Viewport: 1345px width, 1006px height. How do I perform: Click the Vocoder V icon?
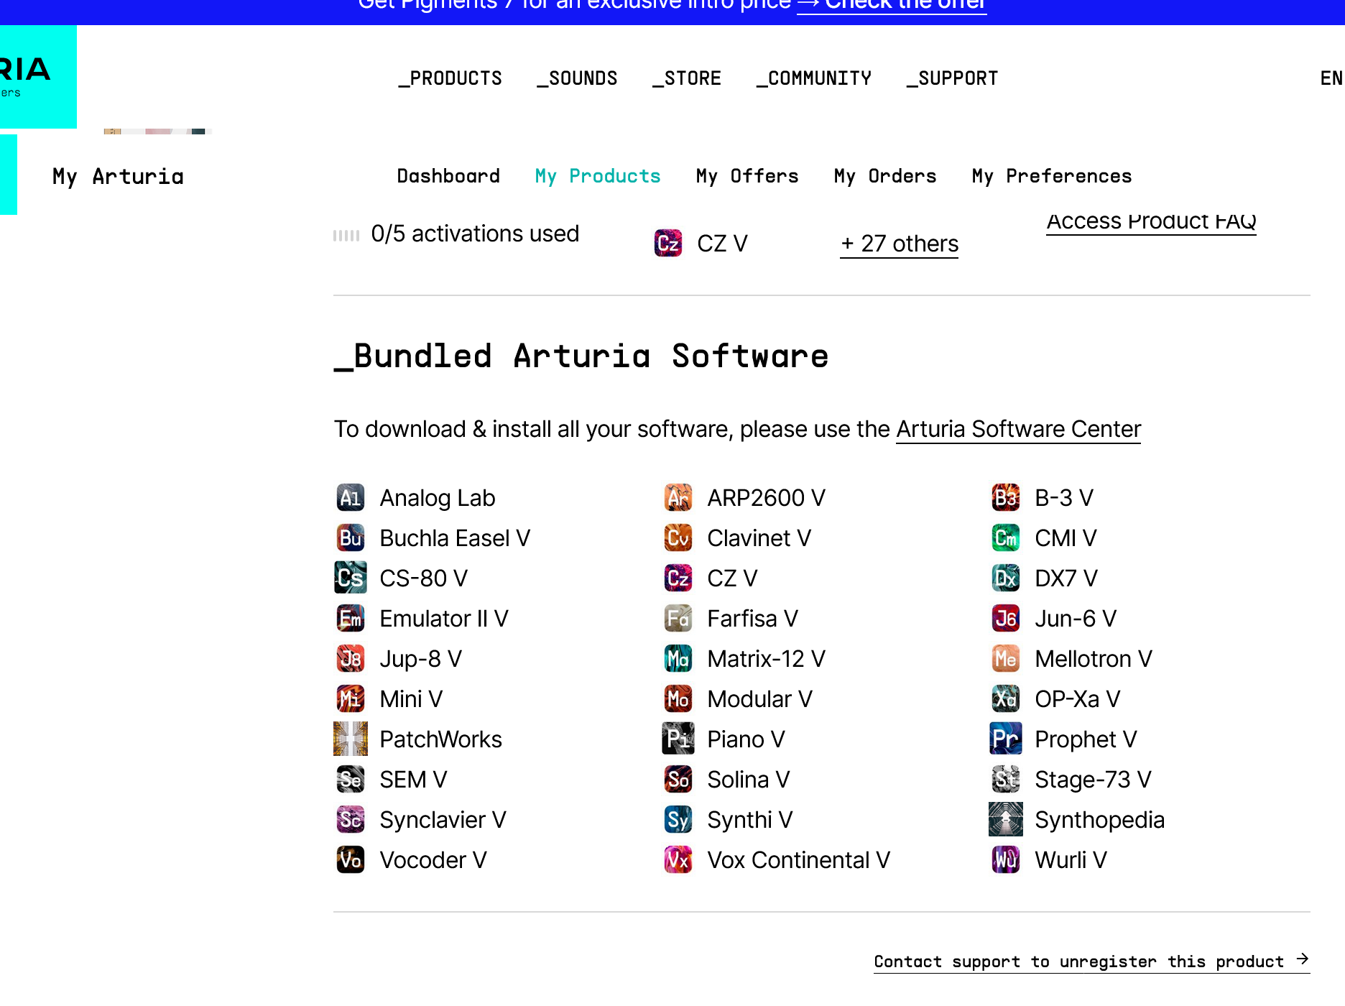point(351,859)
